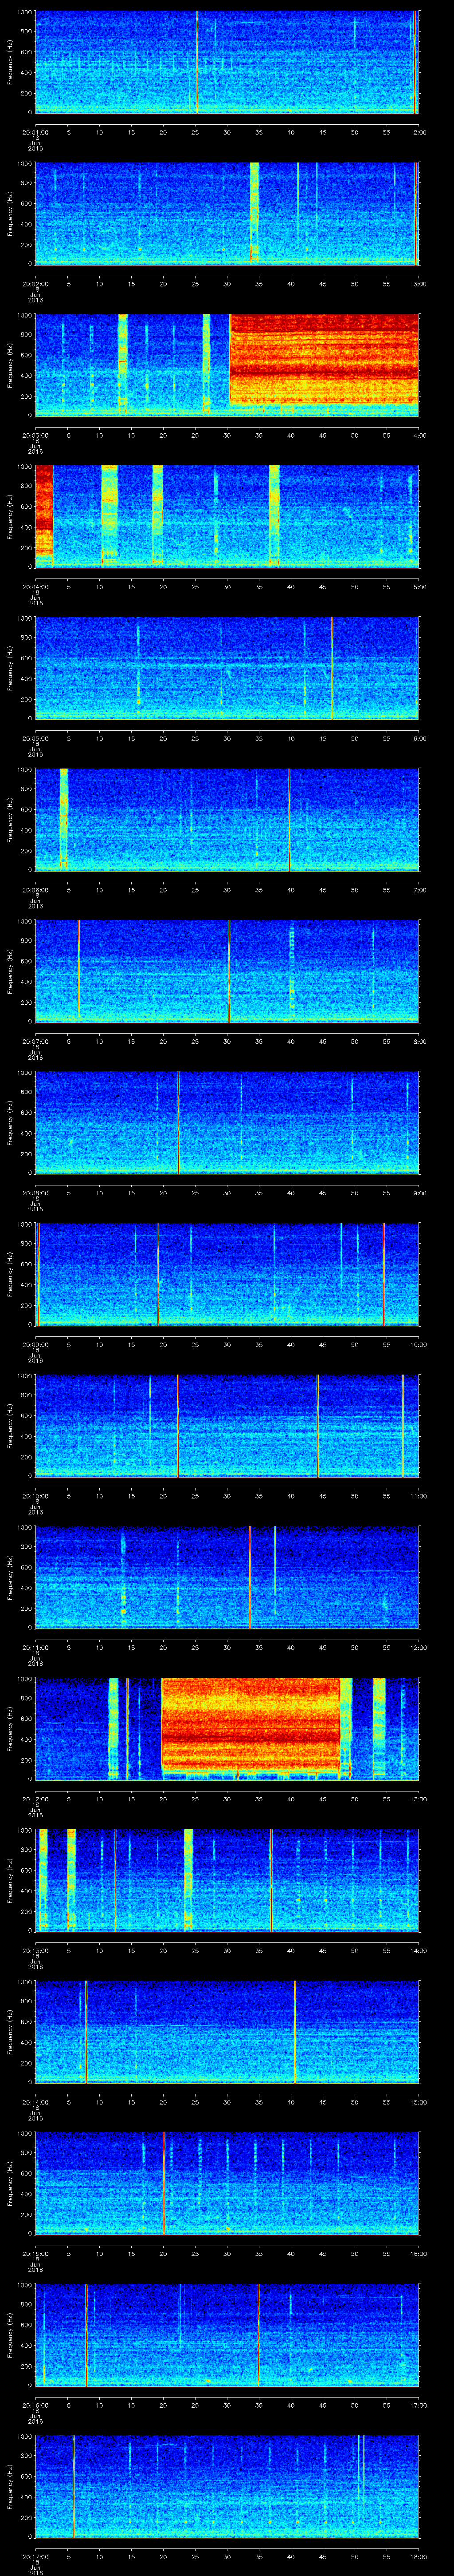The width and height of the screenshot is (454, 2576).
Task: Click the '20:05:00' time axis label
Action: point(35,738)
